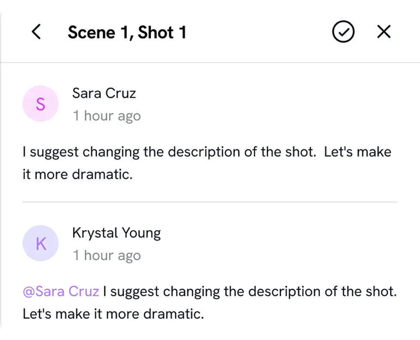This screenshot has width=420, height=340.
Task: Click 'it more dramatic.' in Sara's comment
Action: coord(78,175)
